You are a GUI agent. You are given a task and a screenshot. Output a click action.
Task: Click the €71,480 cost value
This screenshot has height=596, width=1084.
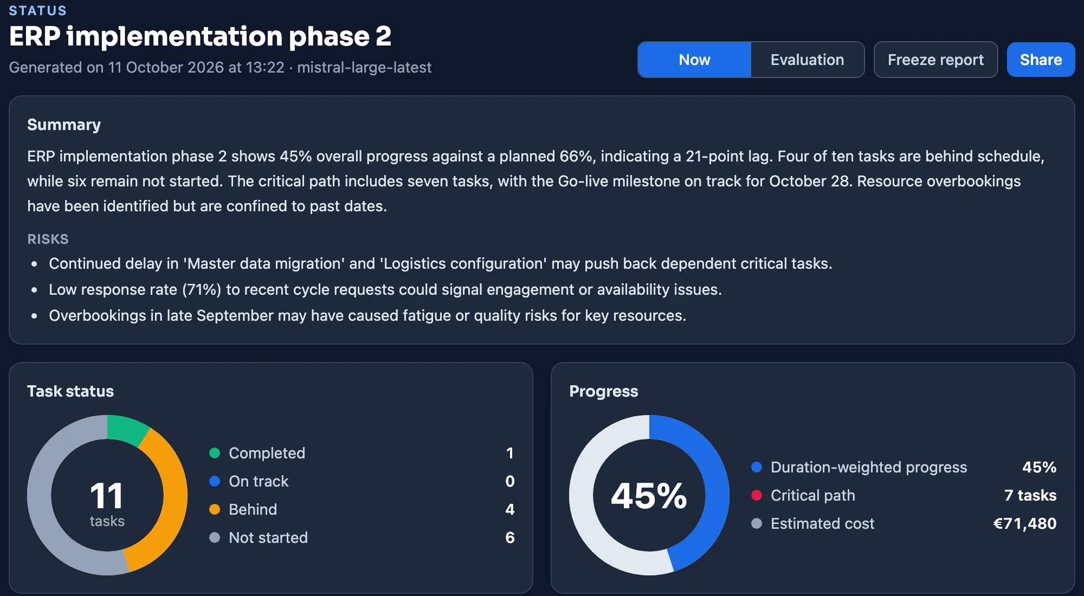(x=1024, y=523)
